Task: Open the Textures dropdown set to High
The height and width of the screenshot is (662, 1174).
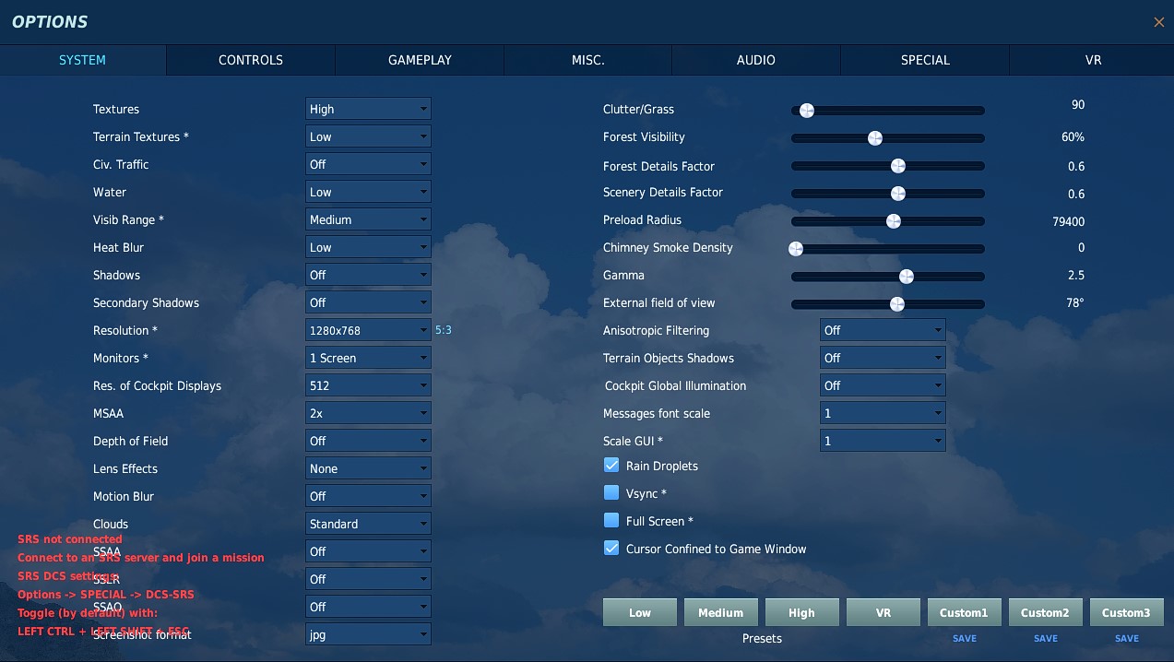Action: tap(368, 109)
